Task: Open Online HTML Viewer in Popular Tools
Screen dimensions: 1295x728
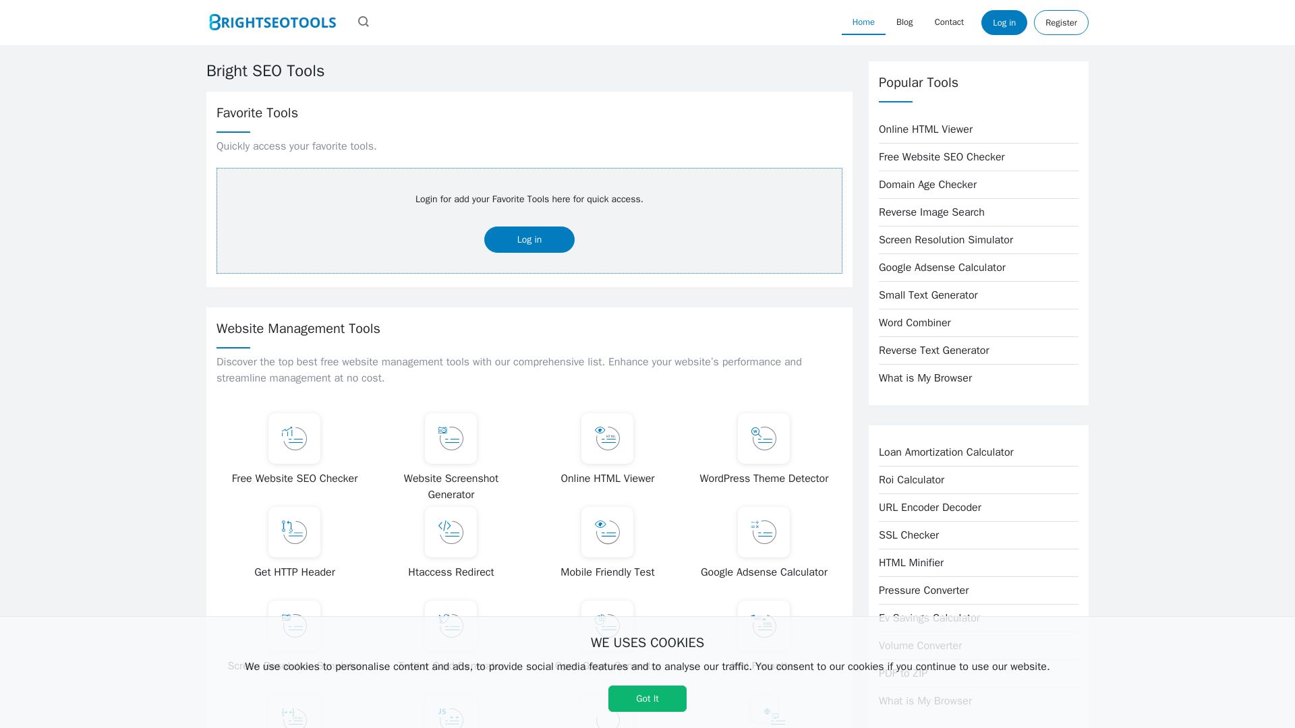Action: coord(925,129)
